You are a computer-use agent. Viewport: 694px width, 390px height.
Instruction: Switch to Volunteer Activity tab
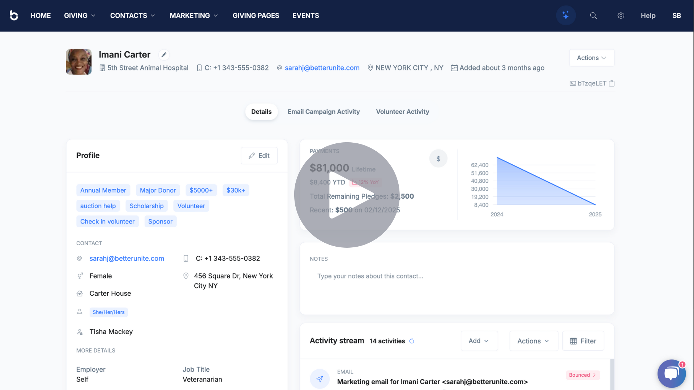[x=402, y=112]
